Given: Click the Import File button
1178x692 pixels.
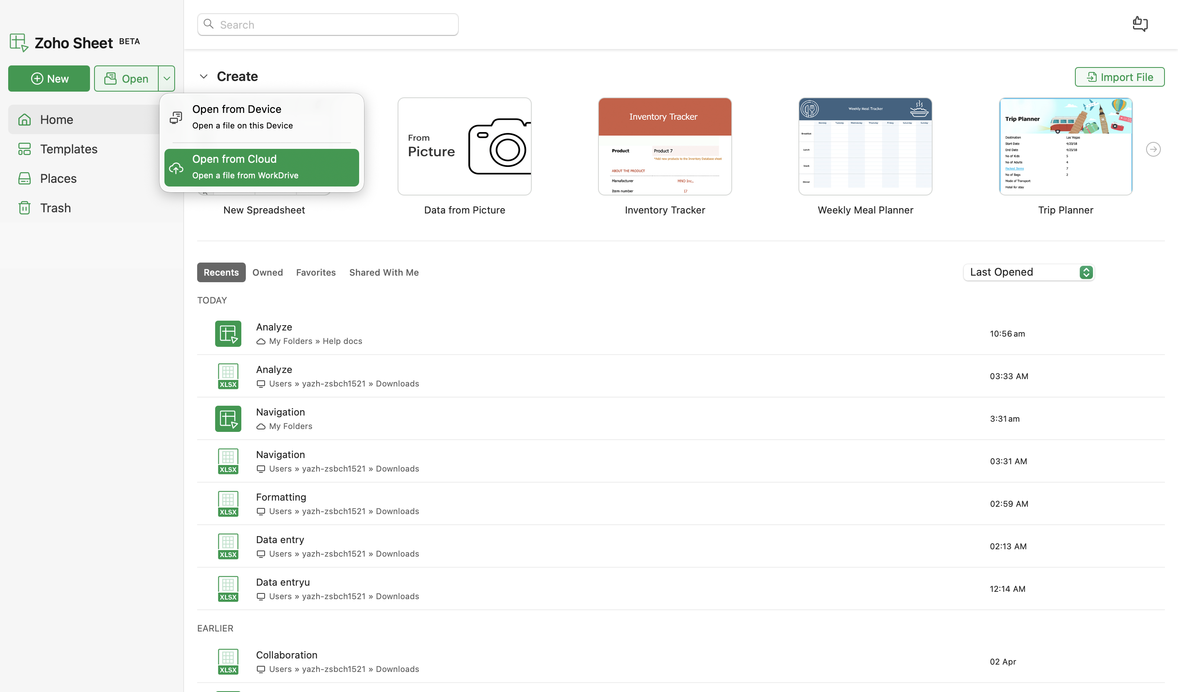Looking at the screenshot, I should [1120, 76].
